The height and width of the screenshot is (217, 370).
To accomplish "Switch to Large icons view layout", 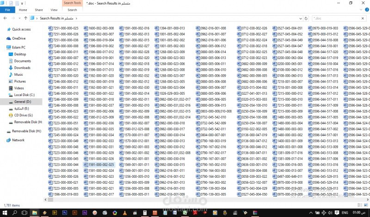I will (366, 205).
